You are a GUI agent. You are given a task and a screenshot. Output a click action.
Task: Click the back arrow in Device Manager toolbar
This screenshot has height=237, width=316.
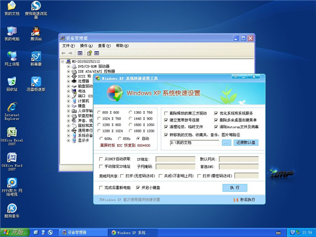[64, 53]
